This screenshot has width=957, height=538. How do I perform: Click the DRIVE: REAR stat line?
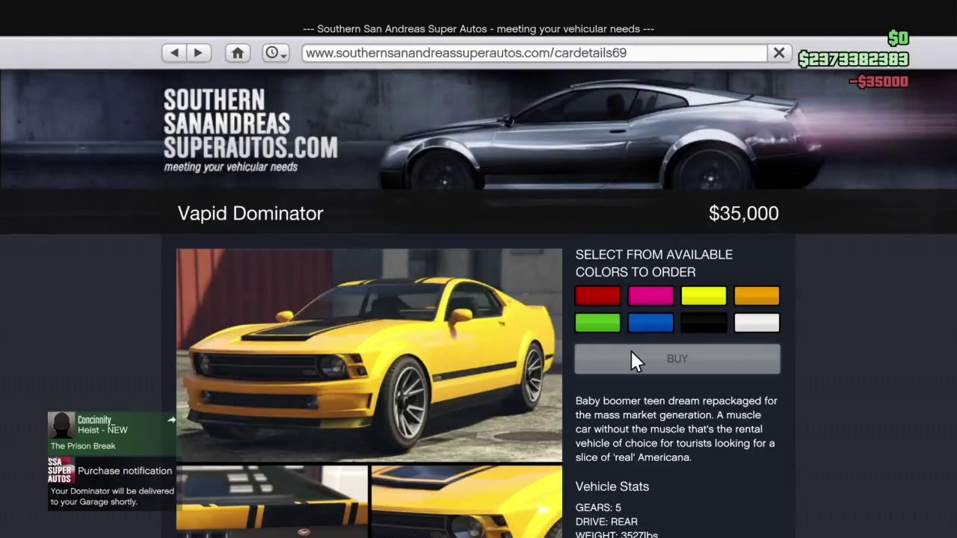[606, 522]
